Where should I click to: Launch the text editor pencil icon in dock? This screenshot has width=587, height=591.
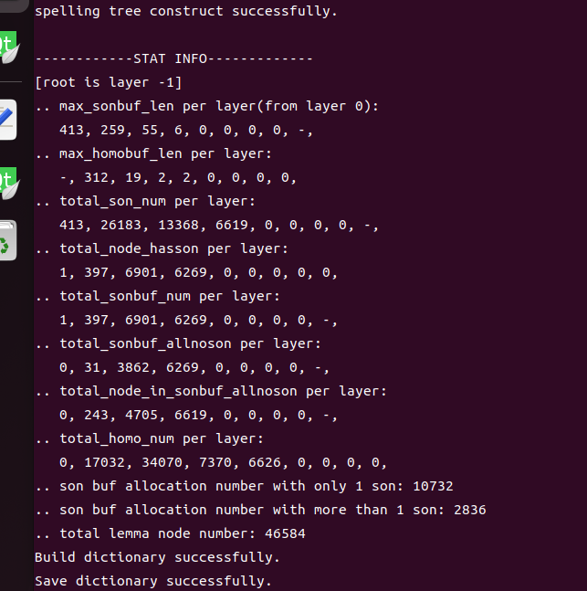(x=7, y=120)
